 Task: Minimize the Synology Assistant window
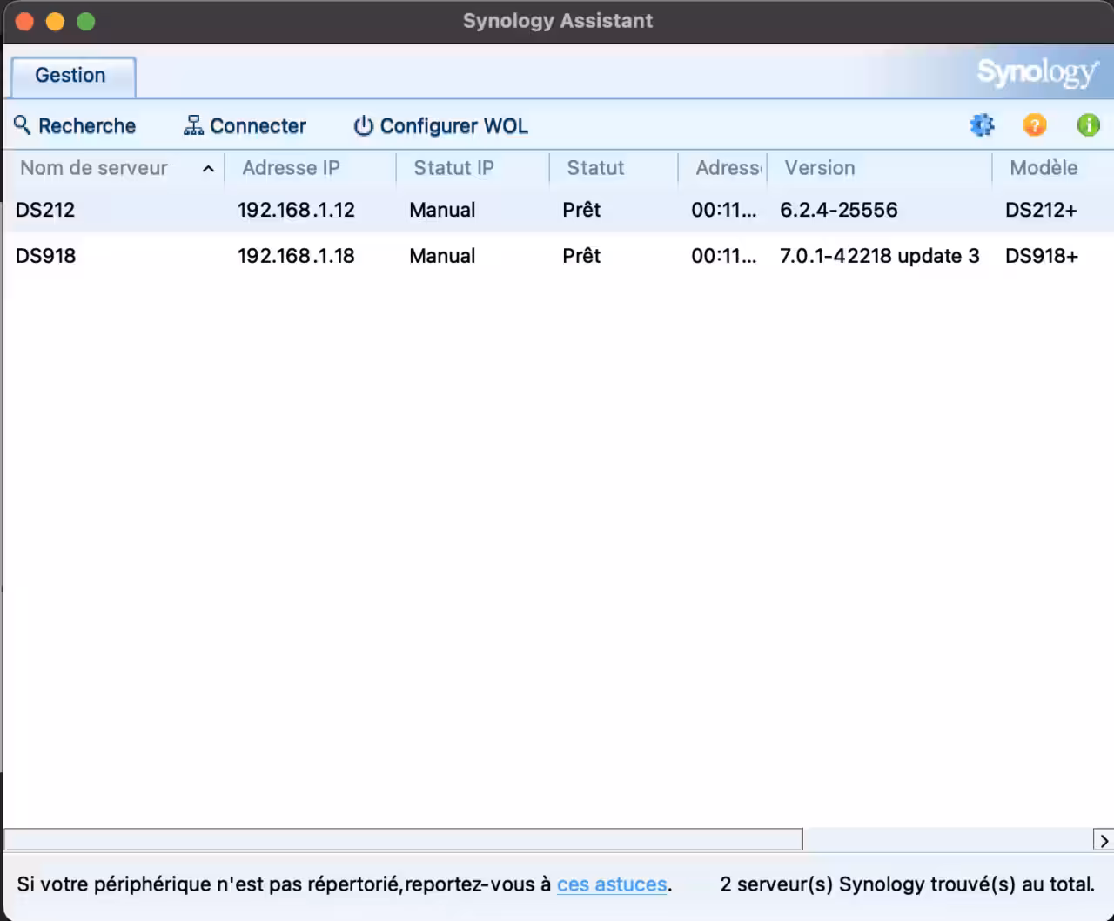(55, 22)
